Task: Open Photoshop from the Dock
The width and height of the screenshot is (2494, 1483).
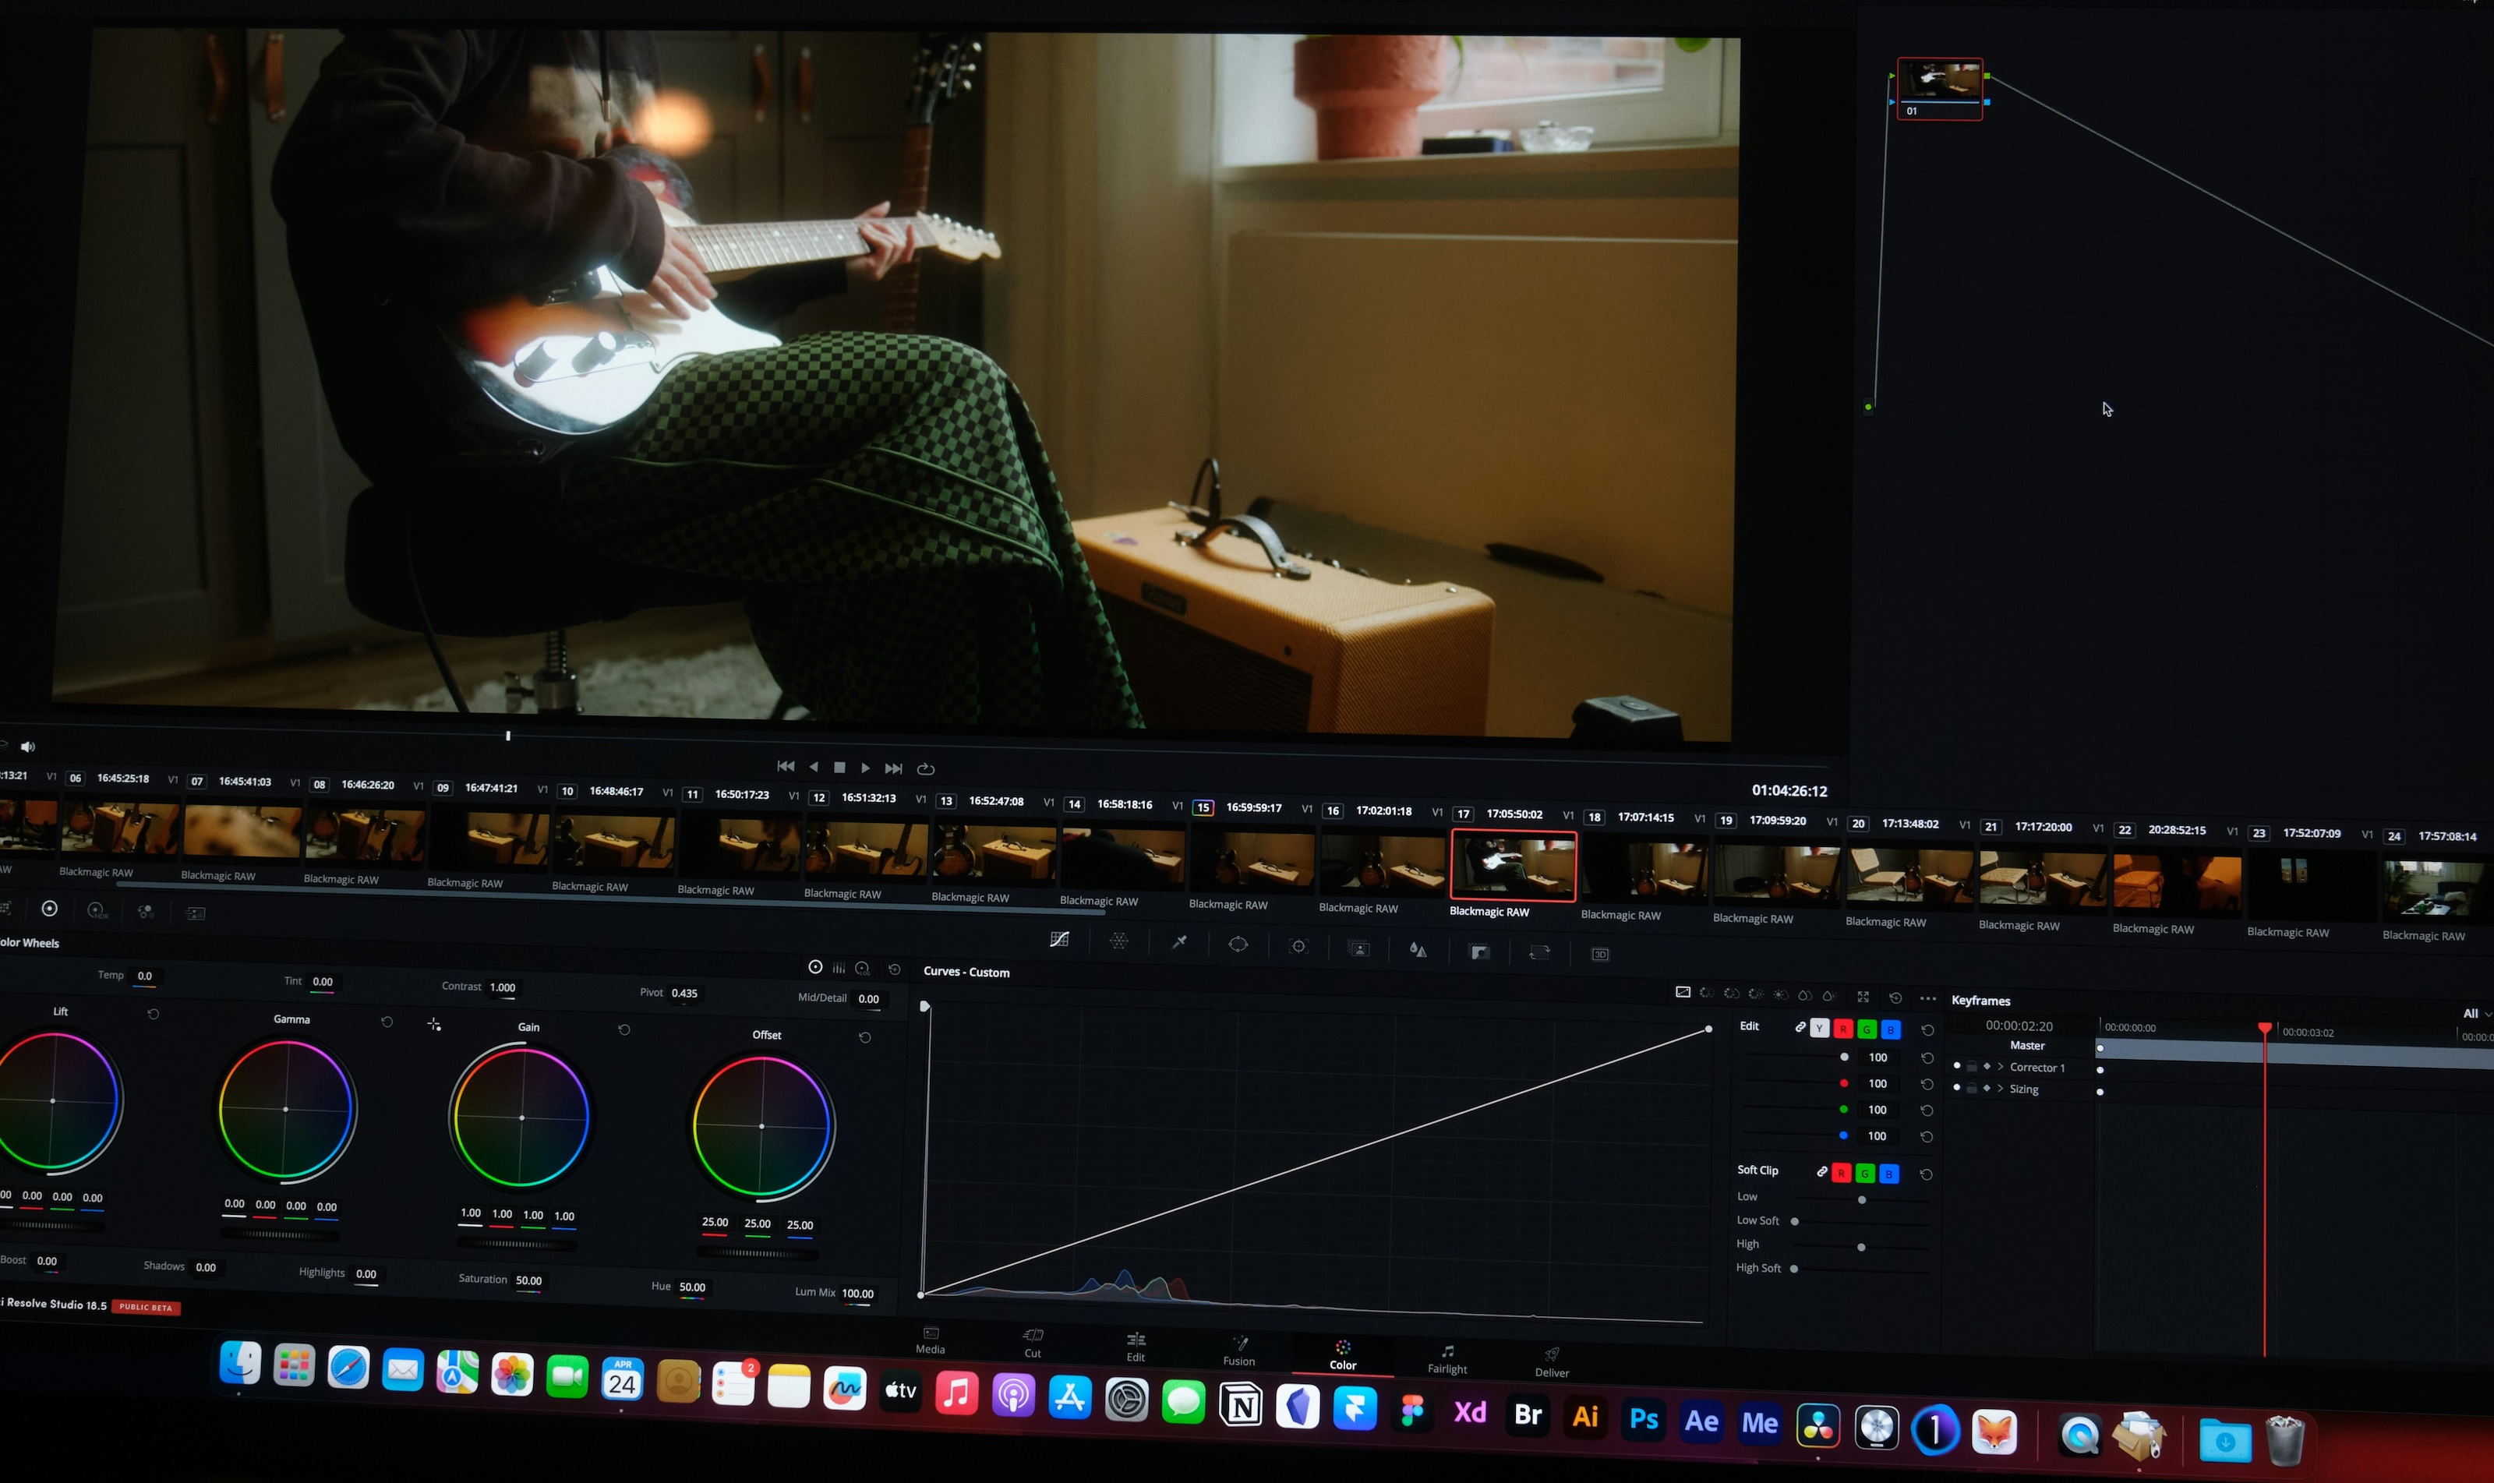Action: pos(1644,1420)
